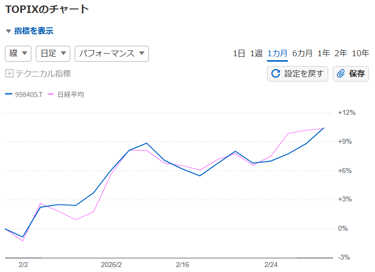Click the triangle icon before 指標を表示
This screenshot has width=375, height=272.
(8, 31)
